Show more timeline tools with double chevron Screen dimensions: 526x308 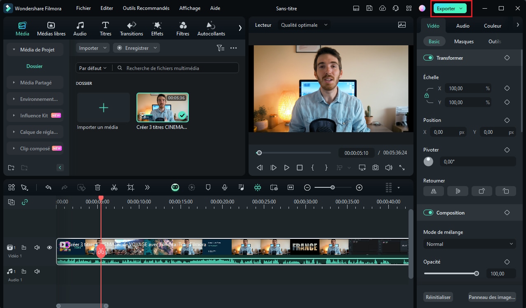coord(147,187)
